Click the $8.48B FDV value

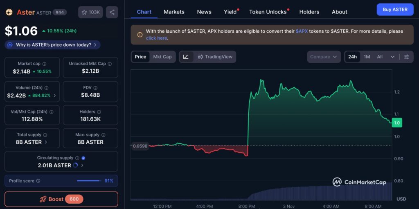pos(90,95)
